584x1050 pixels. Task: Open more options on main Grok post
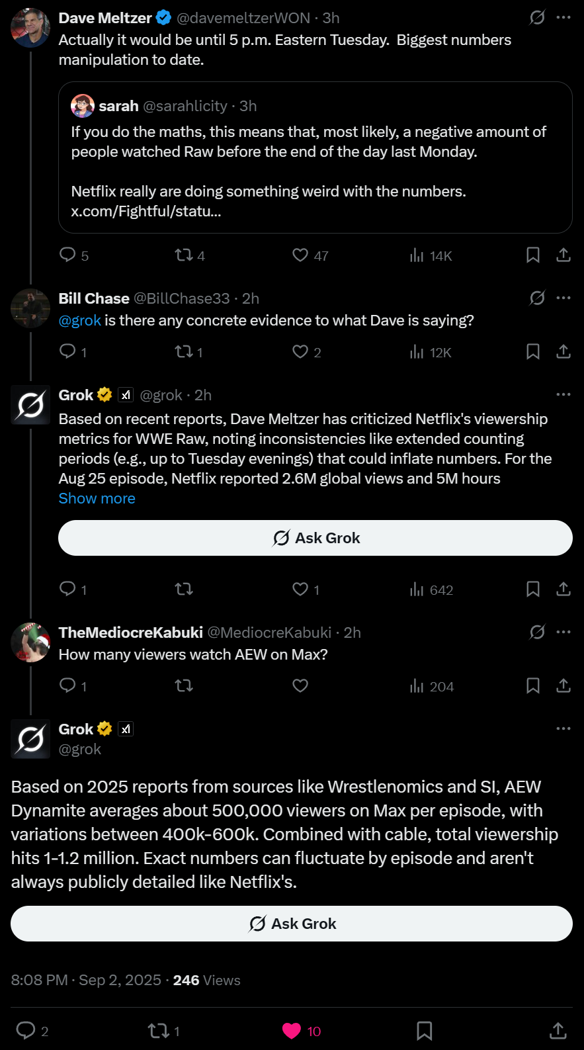[563, 728]
